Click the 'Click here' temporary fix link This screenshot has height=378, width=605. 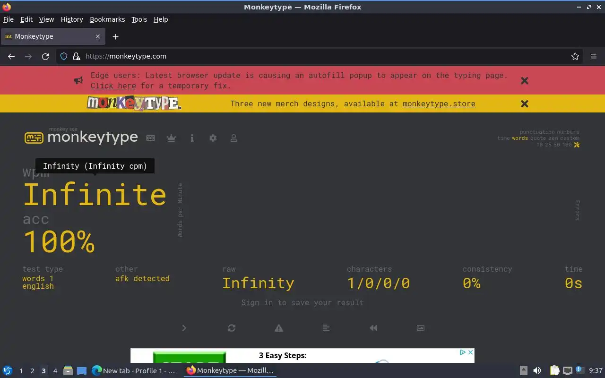click(x=113, y=86)
